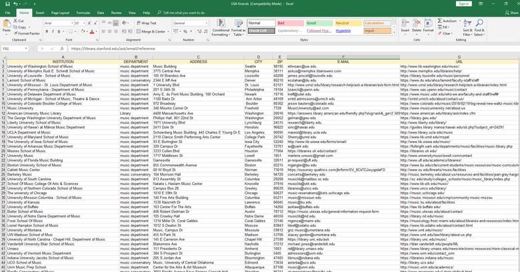Click the red Font Color letter A

[x=92, y=31]
